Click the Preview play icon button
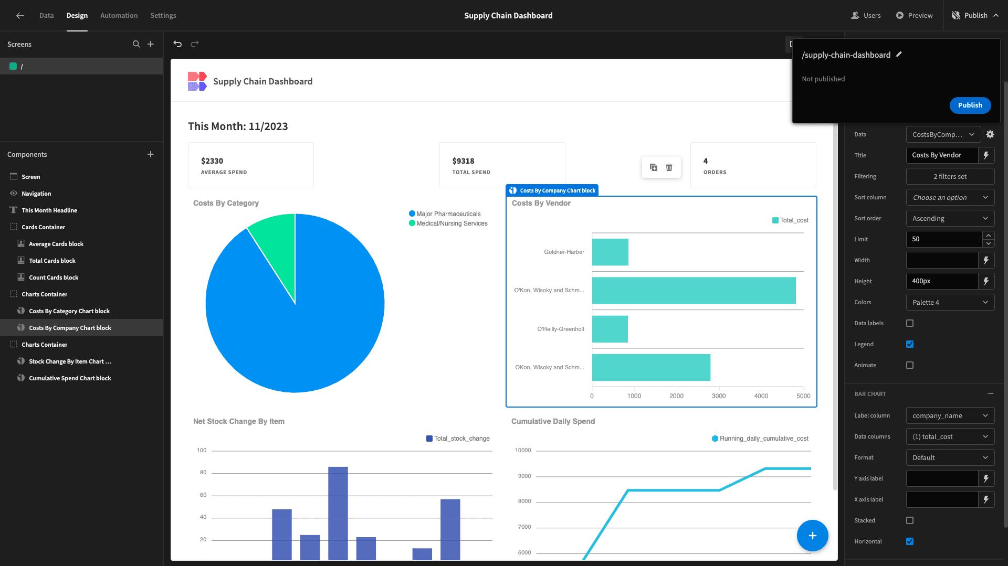The height and width of the screenshot is (566, 1008). point(914,16)
